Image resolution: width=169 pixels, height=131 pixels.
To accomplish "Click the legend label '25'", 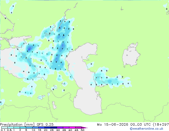I will coord(52,130).
